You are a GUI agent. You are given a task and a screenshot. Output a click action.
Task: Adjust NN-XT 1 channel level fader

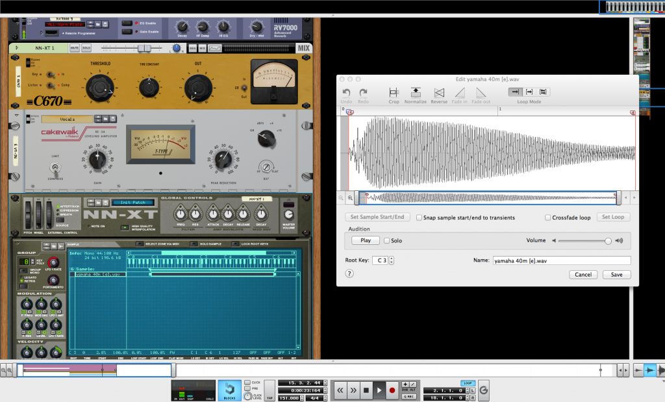tap(144, 48)
